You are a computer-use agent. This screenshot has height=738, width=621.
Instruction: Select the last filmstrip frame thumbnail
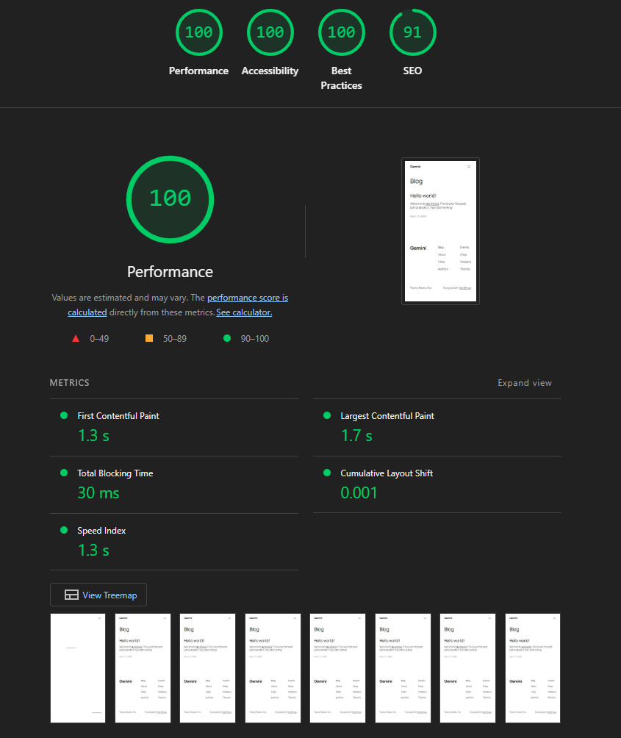(533, 668)
